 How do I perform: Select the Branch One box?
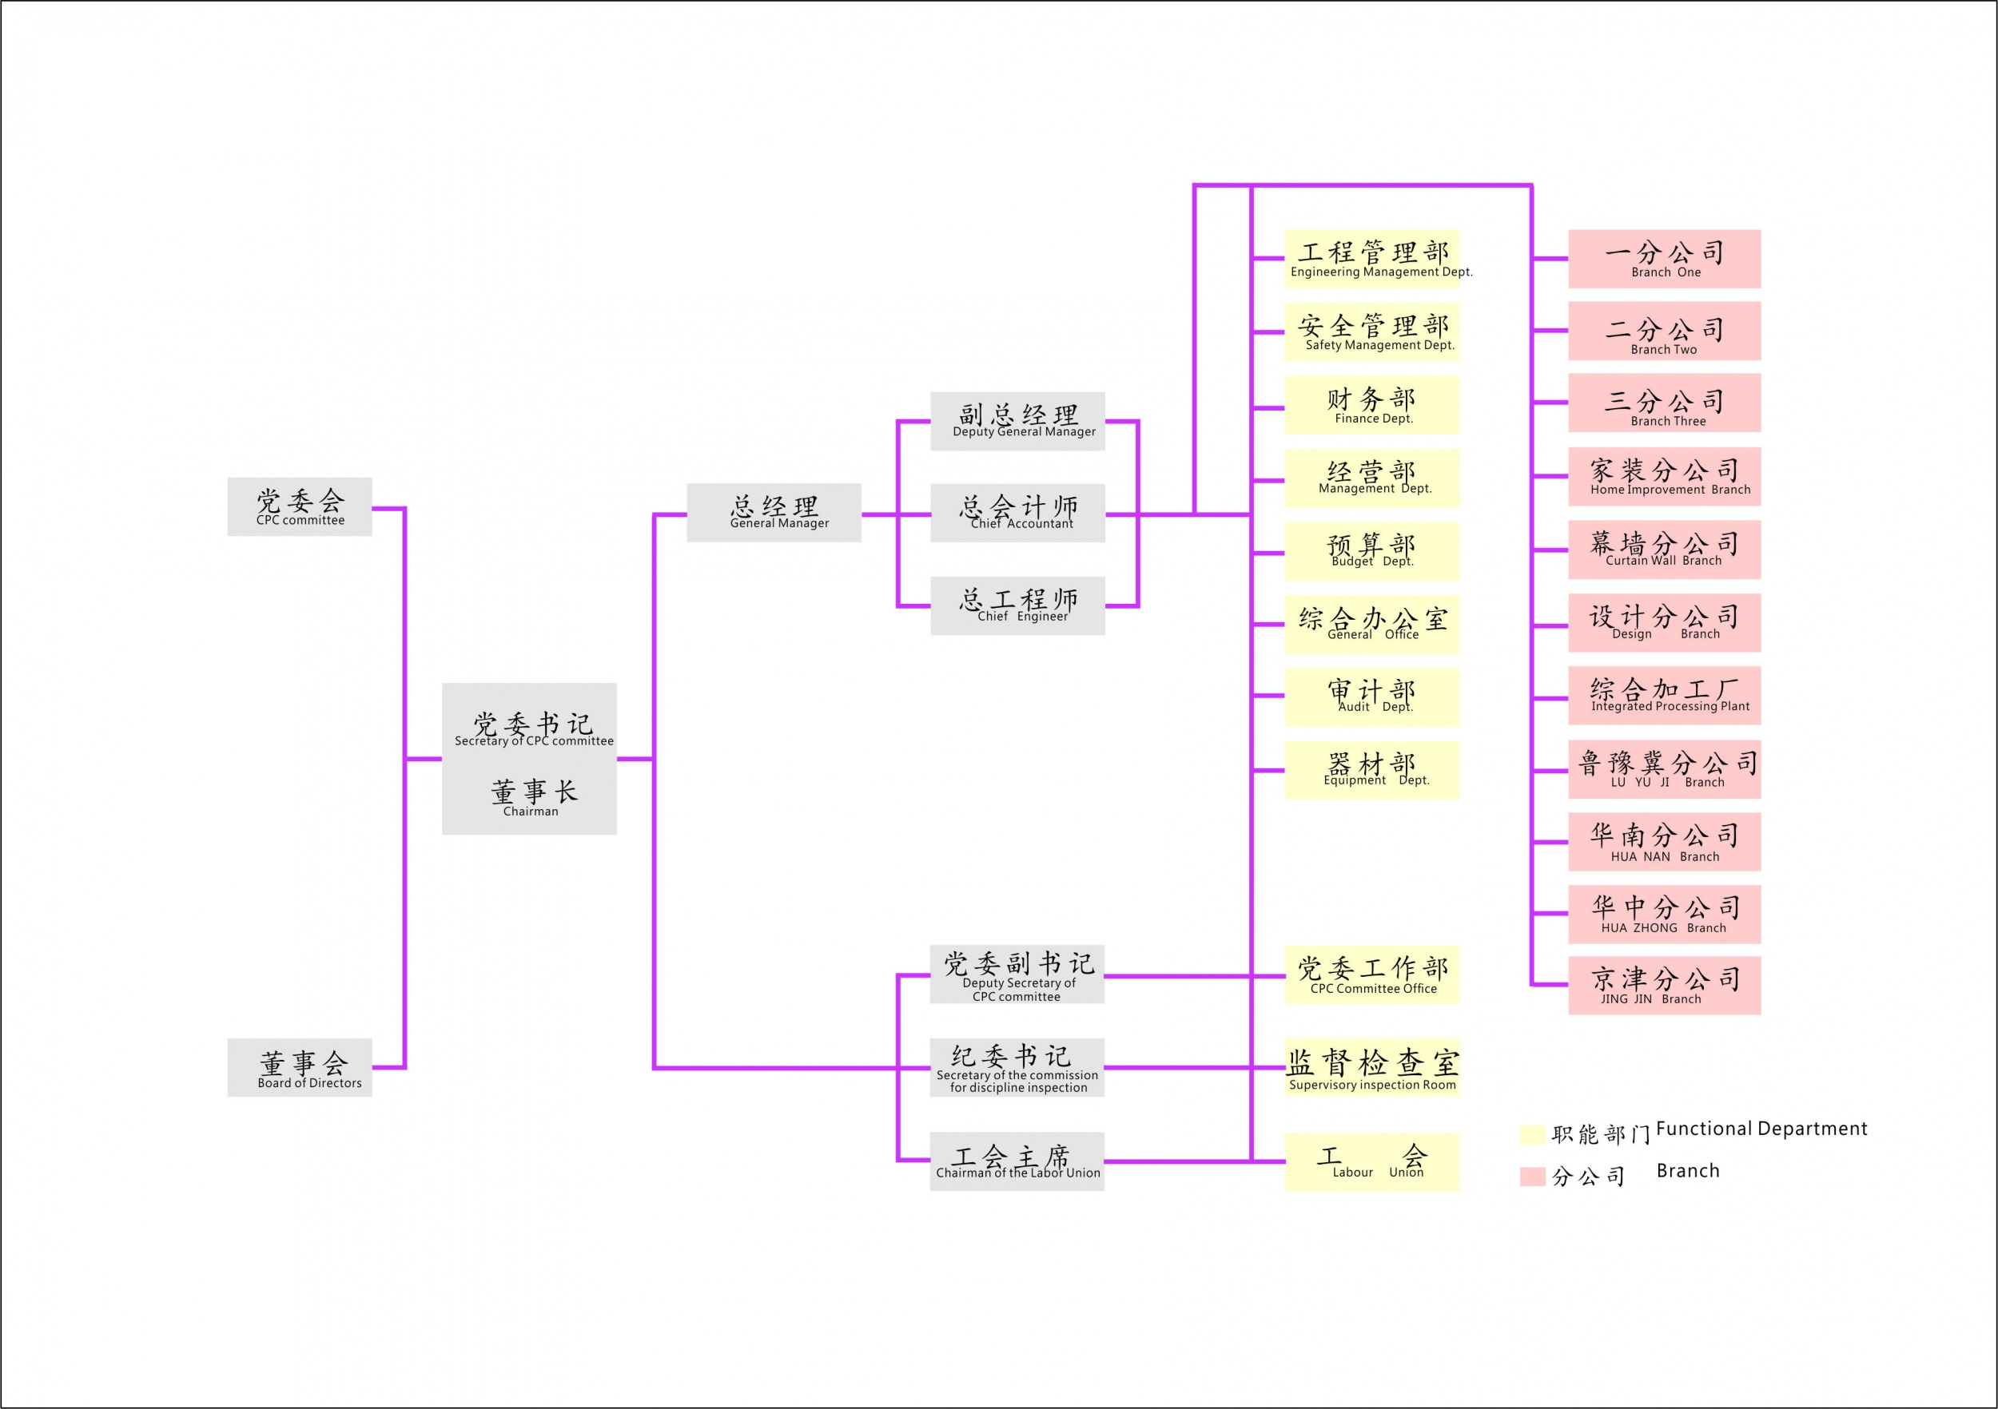pos(1664,258)
